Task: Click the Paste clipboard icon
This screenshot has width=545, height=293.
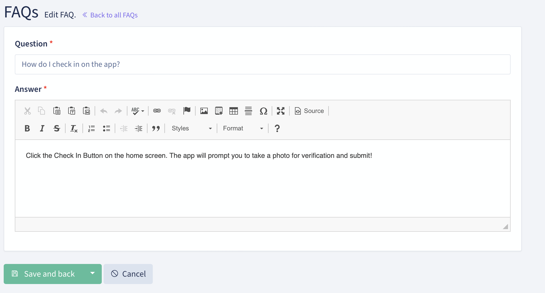Action: click(x=57, y=111)
